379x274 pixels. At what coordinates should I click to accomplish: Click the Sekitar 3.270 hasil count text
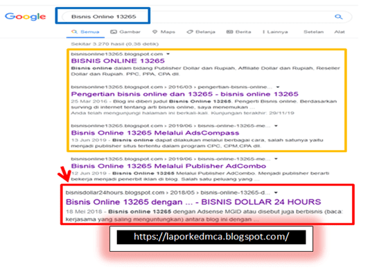tap(114, 44)
